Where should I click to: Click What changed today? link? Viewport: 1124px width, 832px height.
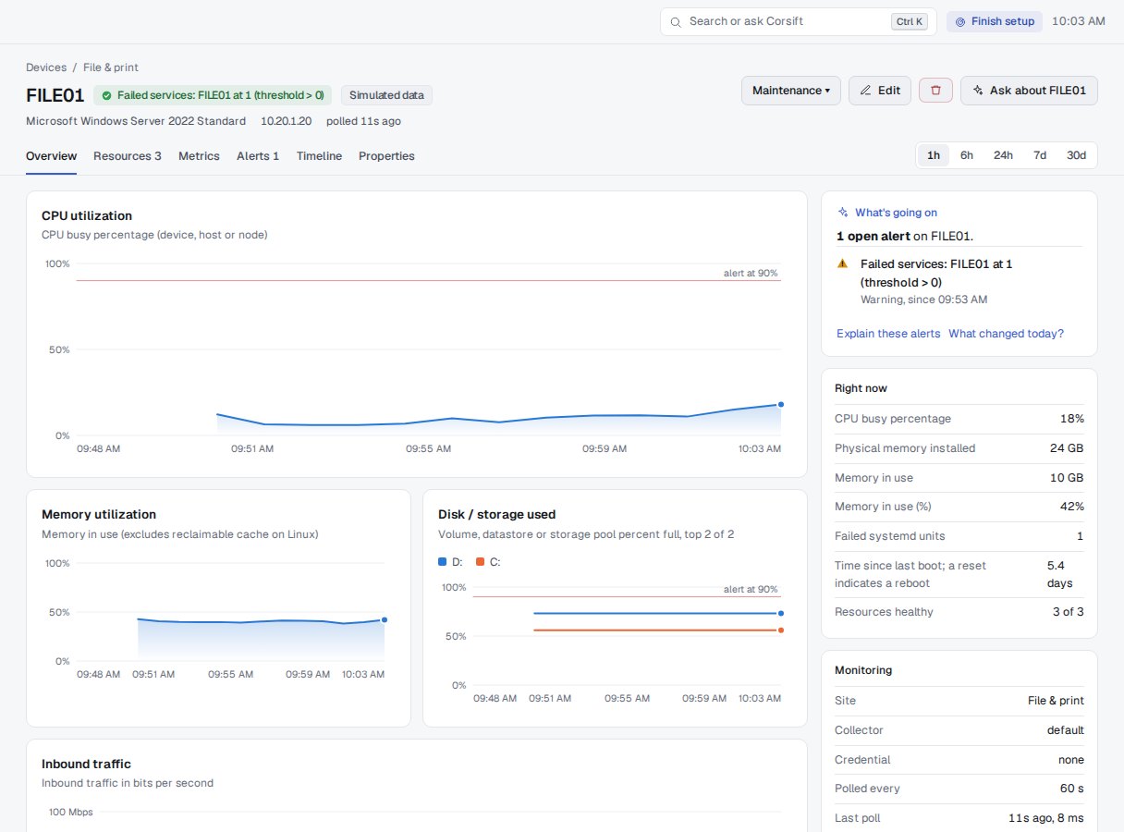[x=1006, y=334]
